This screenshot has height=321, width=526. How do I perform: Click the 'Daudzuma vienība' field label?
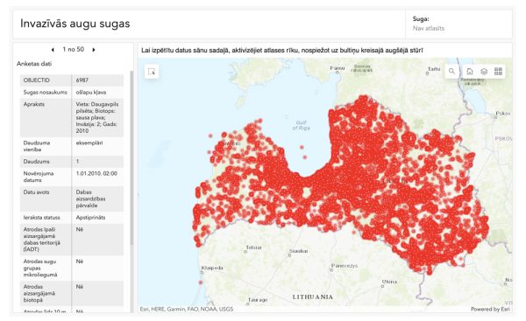point(37,146)
